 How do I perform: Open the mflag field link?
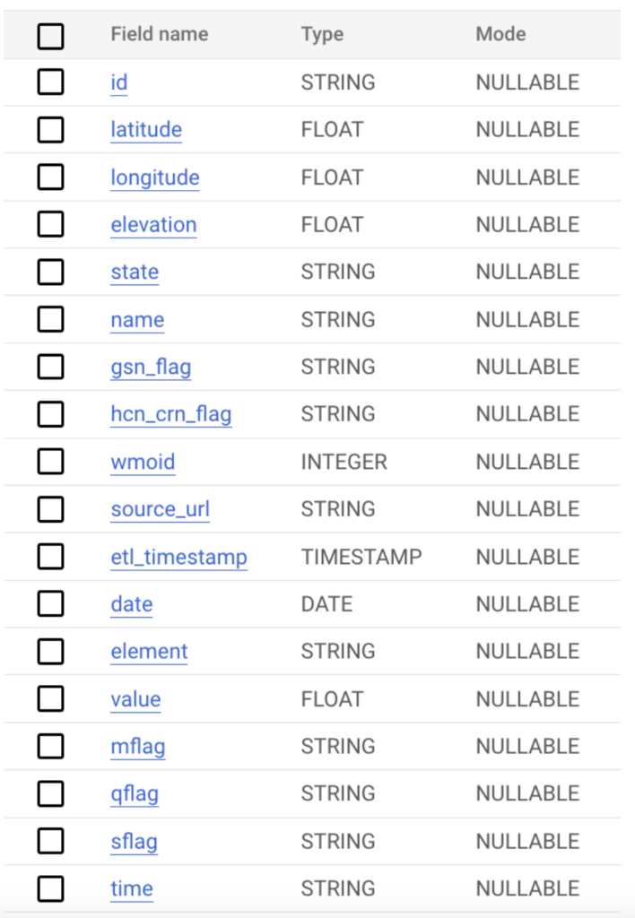137,747
